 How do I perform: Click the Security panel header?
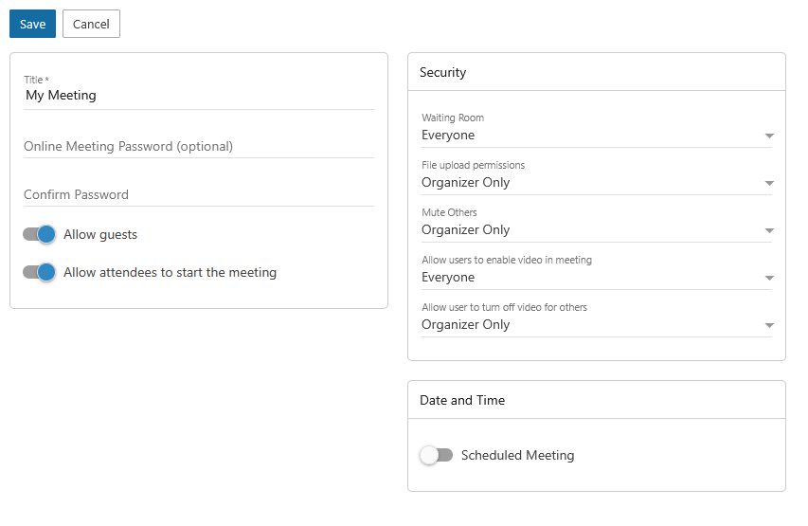coord(596,72)
